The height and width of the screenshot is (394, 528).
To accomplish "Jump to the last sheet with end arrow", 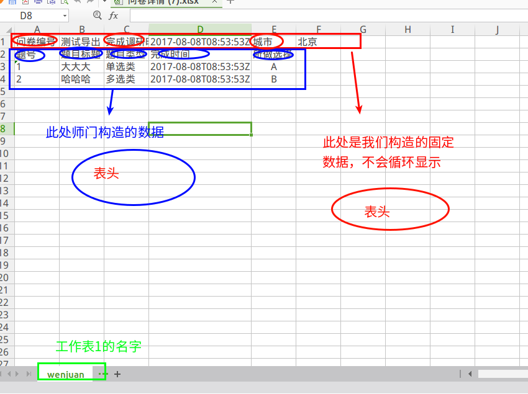I will 29,374.
